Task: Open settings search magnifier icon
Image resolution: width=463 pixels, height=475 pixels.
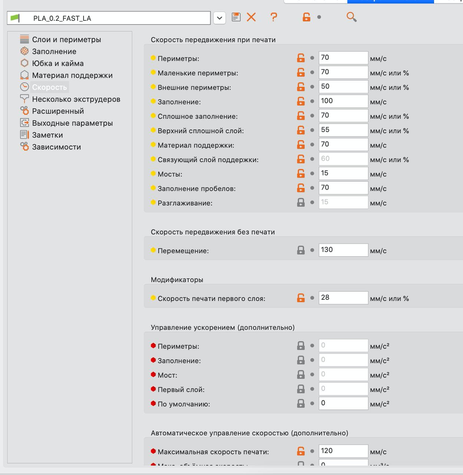Action: pyautogui.click(x=351, y=17)
